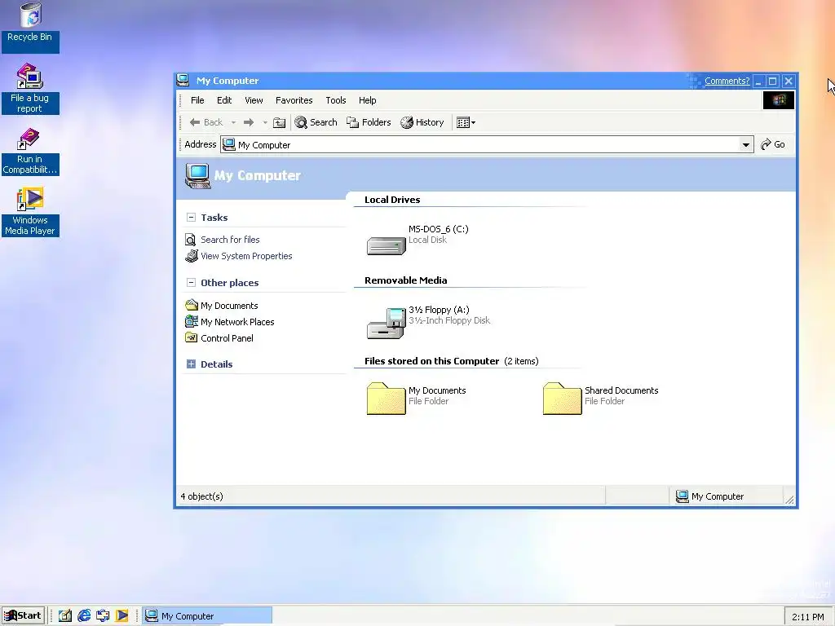Image resolution: width=835 pixels, height=626 pixels.
Task: Open the View menu
Action: tap(254, 100)
